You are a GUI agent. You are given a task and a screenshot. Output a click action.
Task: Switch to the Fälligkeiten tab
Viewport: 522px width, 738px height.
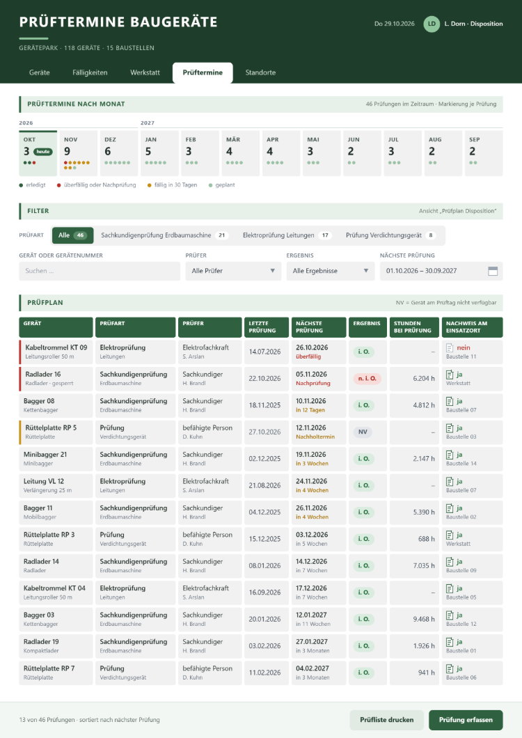[90, 72]
